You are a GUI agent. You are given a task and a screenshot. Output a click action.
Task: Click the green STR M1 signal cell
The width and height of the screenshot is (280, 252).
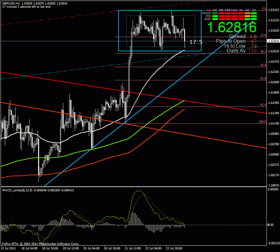[x=215, y=16]
